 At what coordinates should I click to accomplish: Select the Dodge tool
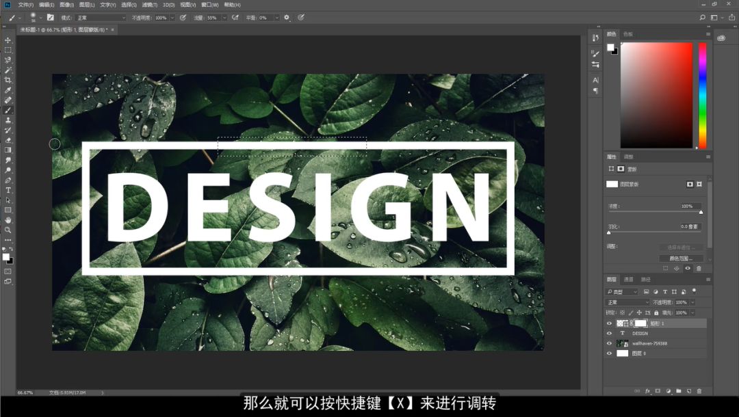click(8, 170)
